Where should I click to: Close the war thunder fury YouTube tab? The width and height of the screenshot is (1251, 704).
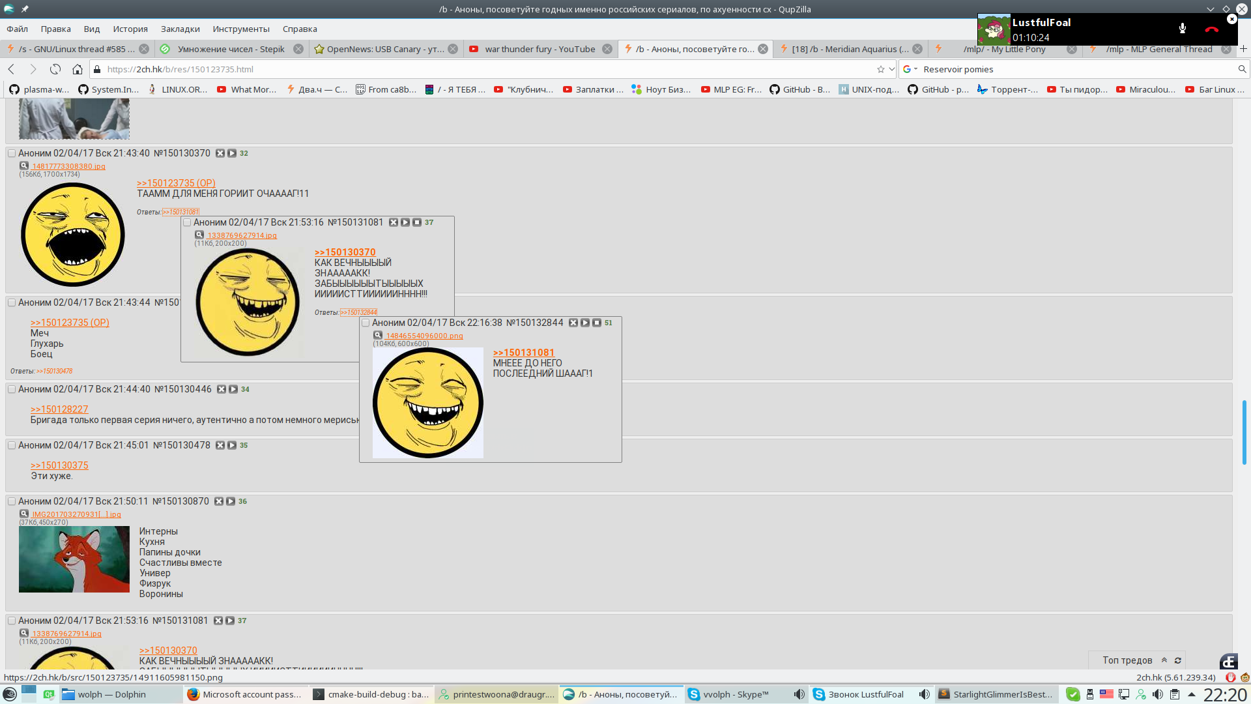point(607,49)
